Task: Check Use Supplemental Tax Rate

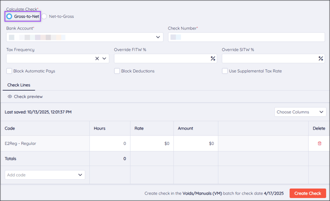Action: pyautogui.click(x=225, y=71)
